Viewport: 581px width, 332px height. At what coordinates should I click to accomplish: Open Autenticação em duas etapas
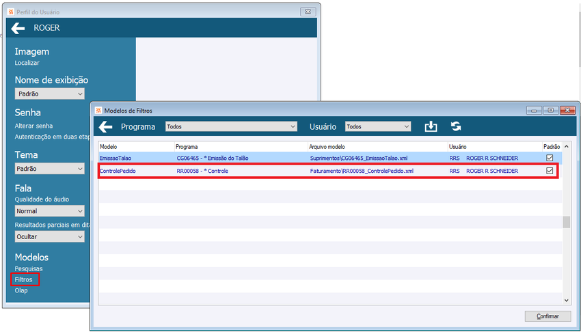pos(52,137)
